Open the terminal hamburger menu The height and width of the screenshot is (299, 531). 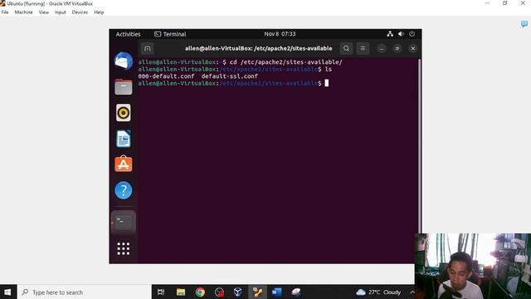[363, 48]
